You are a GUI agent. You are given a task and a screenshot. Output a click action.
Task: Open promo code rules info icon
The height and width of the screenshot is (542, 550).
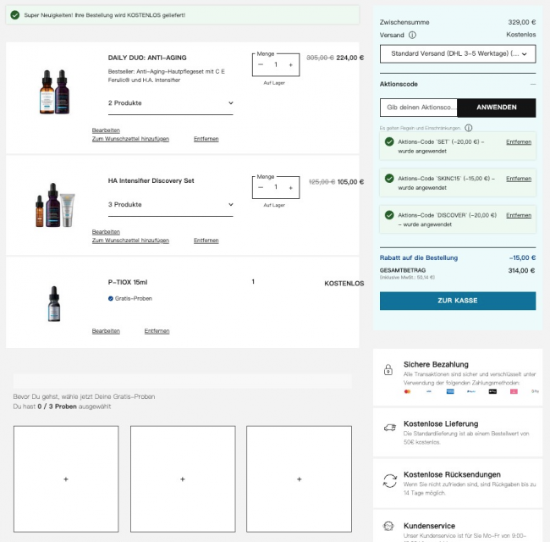(469, 128)
